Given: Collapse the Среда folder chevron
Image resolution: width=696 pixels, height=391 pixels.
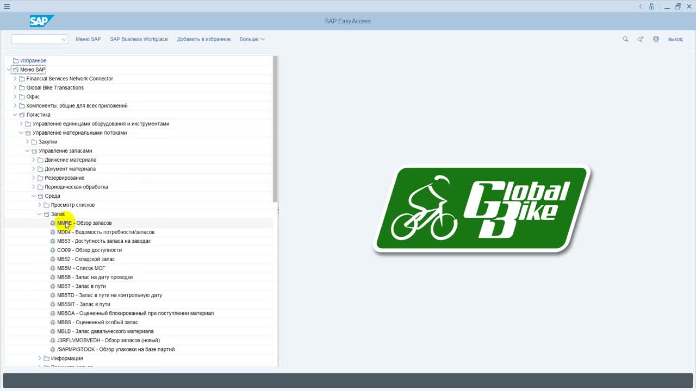Looking at the screenshot, I should (33, 196).
